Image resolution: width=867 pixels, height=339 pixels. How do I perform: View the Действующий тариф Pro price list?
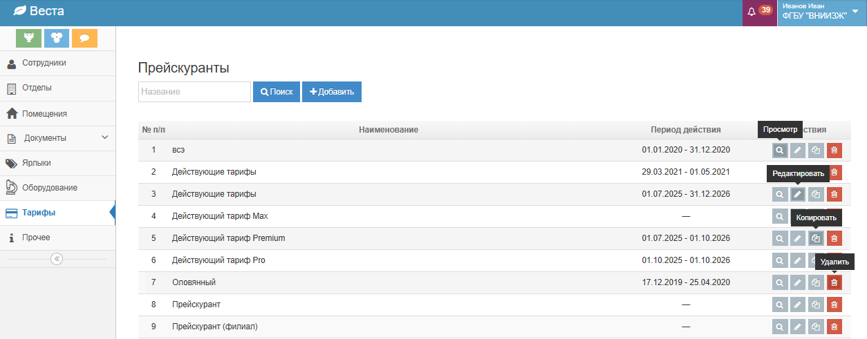click(x=780, y=261)
